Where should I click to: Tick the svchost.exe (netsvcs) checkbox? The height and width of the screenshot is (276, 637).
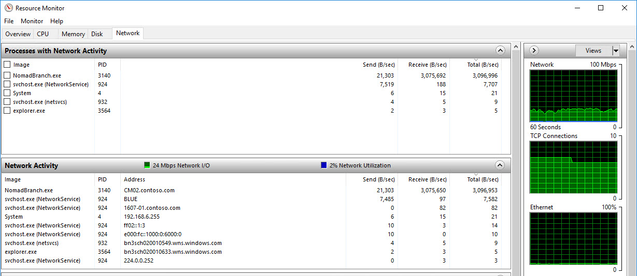coord(7,102)
